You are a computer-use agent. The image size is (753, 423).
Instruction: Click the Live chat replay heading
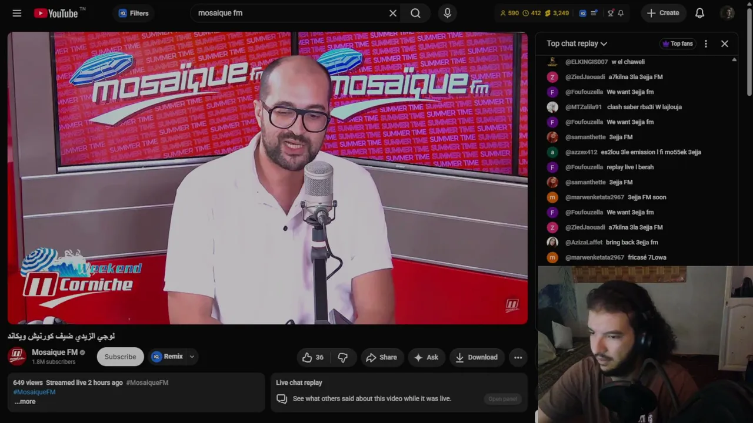pyautogui.click(x=299, y=382)
